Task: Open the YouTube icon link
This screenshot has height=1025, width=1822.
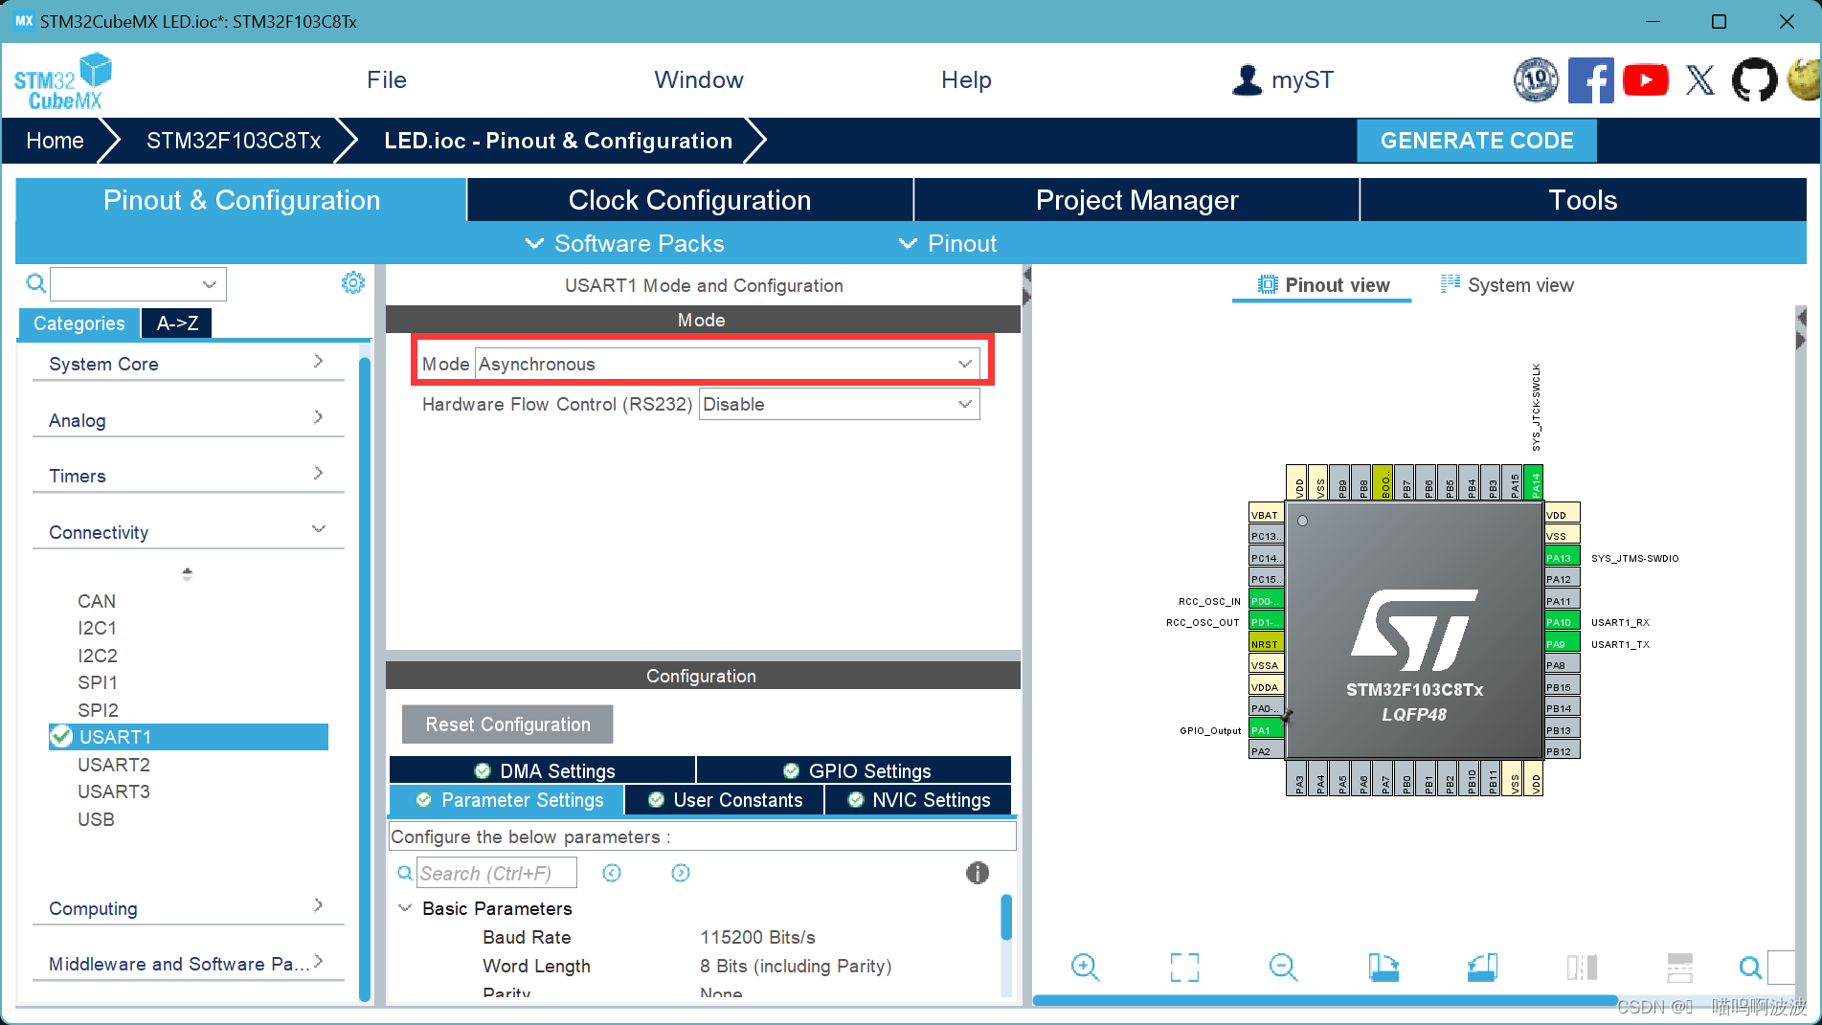Action: 1645,79
